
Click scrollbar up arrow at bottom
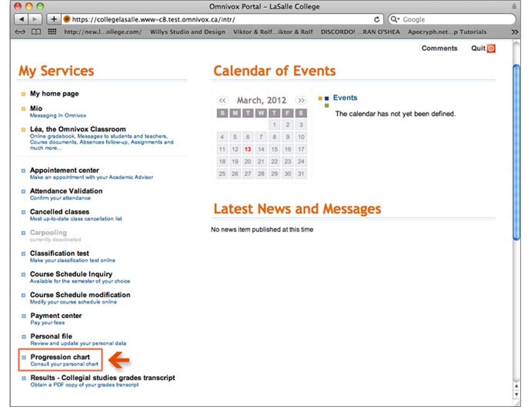pos(516,386)
